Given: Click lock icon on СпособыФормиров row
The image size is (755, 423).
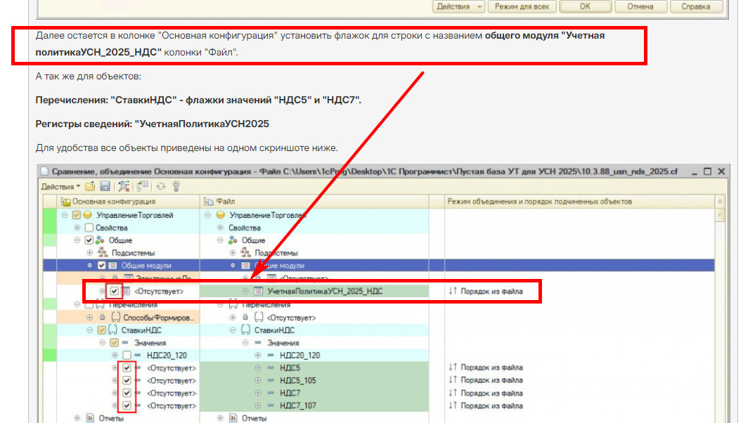Looking at the screenshot, I should [102, 318].
